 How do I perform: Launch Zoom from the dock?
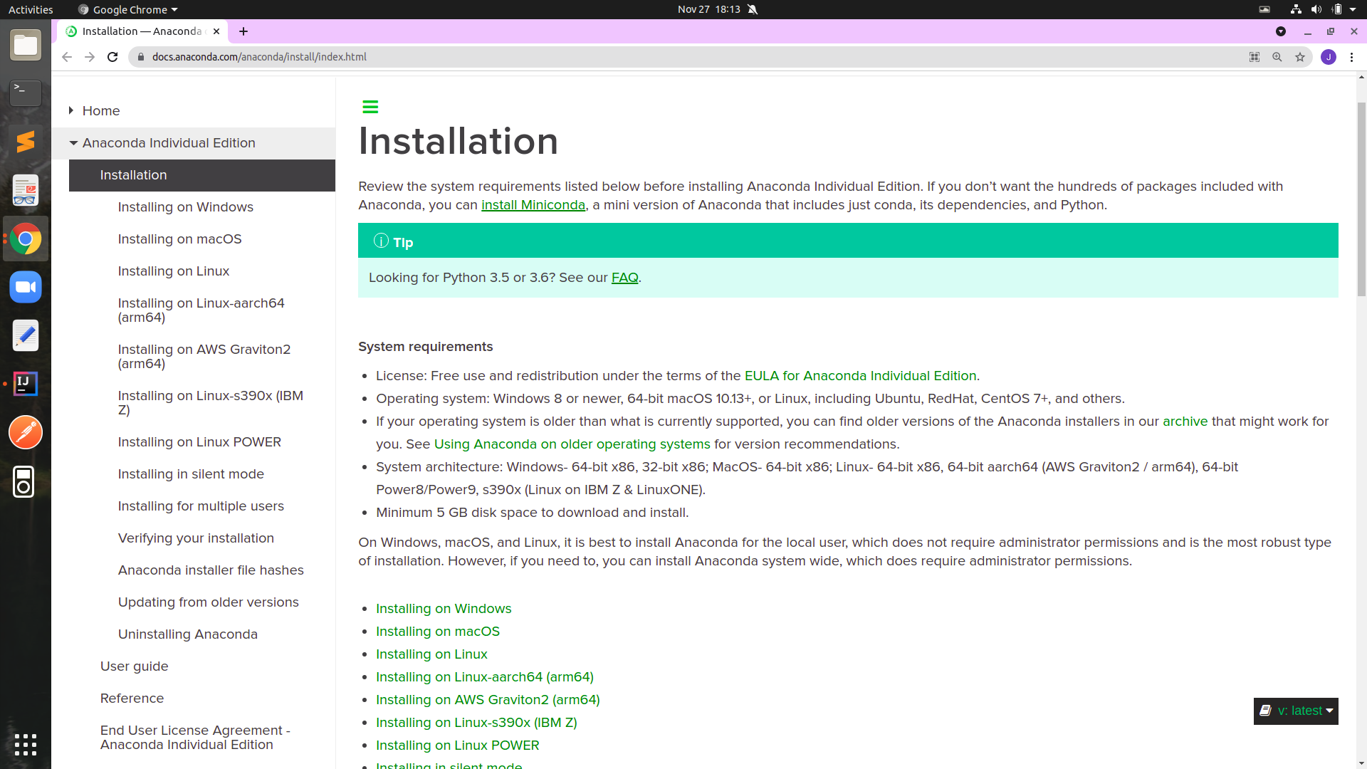pos(26,288)
